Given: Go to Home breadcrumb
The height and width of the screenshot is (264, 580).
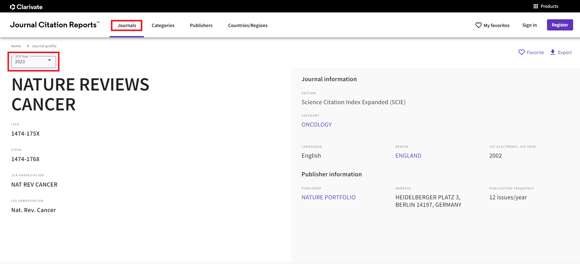Looking at the screenshot, I should coord(16,46).
